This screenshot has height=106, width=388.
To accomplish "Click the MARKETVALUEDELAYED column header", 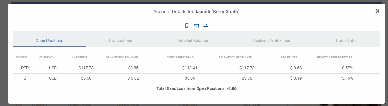I will tap(236, 58).
